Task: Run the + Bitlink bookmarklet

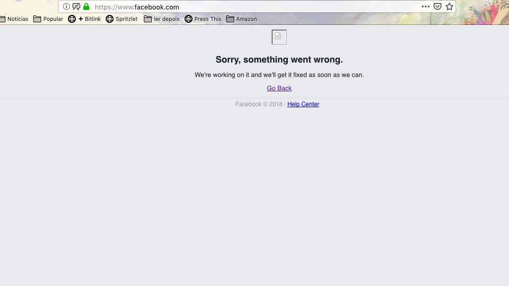Action: tap(84, 19)
